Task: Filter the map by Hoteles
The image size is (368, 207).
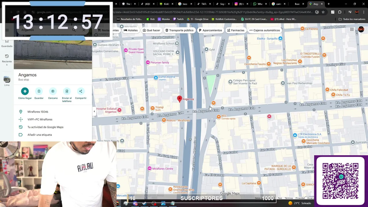Action: [x=131, y=30]
